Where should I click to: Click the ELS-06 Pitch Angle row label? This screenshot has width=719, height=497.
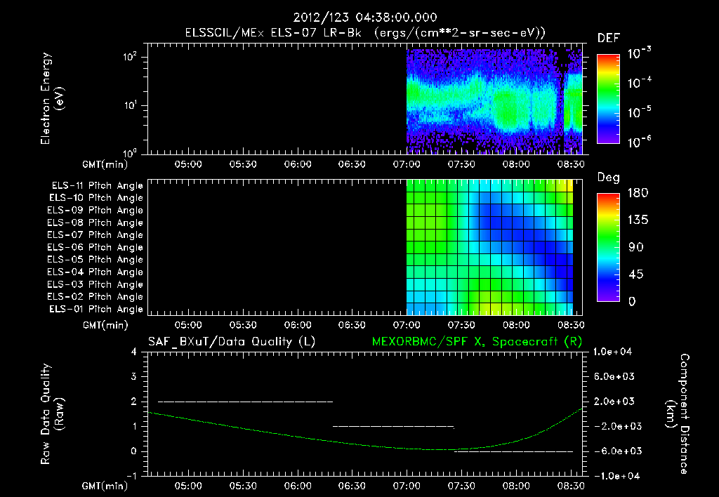[95, 248]
